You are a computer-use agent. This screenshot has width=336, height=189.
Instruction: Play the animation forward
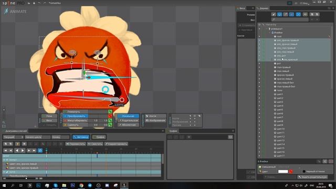[23, 151]
